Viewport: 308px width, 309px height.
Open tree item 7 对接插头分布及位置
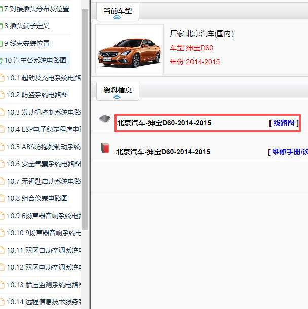click(x=36, y=9)
